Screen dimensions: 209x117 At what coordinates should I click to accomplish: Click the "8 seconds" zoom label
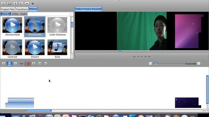click(x=191, y=64)
